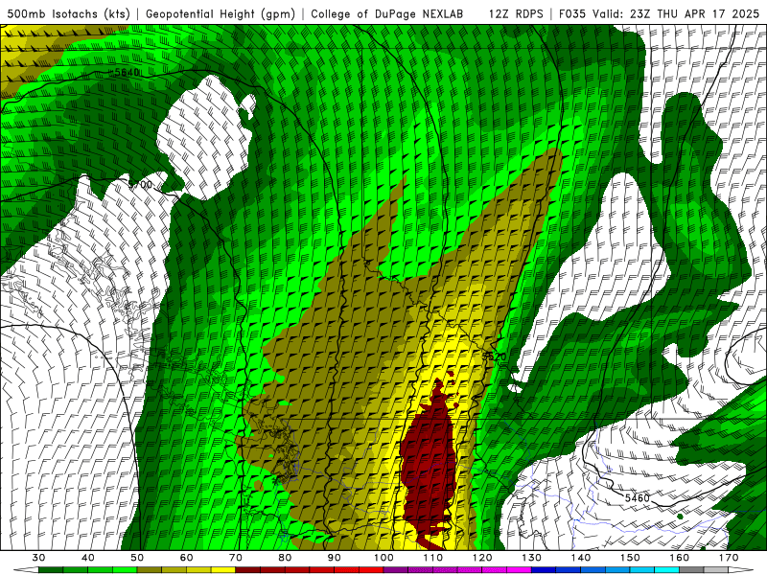Click the darkest green swatch in color bar

coord(51,570)
